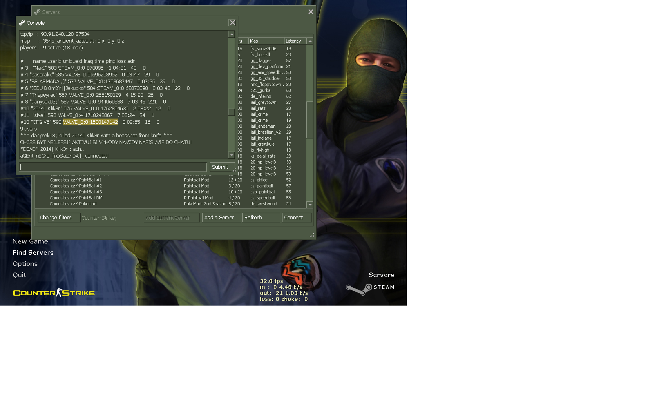Close the Servers window
650x413 pixels.
311,12
